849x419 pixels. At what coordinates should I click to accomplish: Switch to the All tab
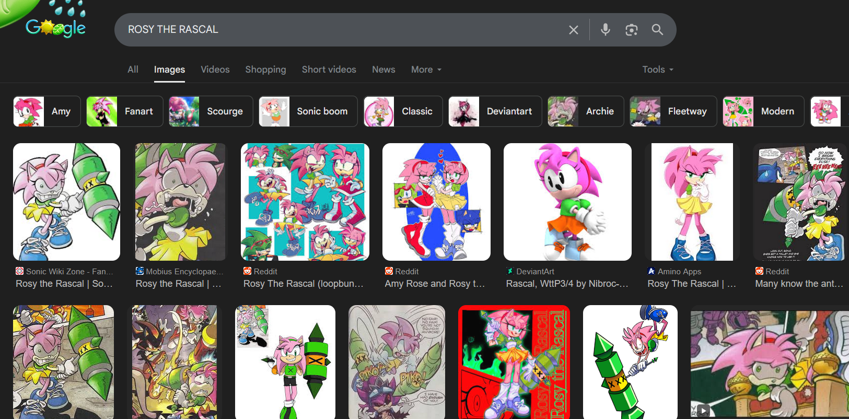[133, 69]
